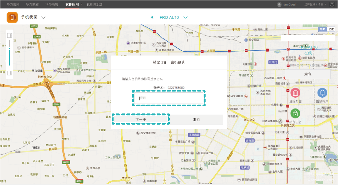Expand the 软件应用 navigation menu
The width and height of the screenshot is (338, 185).
pyautogui.click(x=74, y=4)
